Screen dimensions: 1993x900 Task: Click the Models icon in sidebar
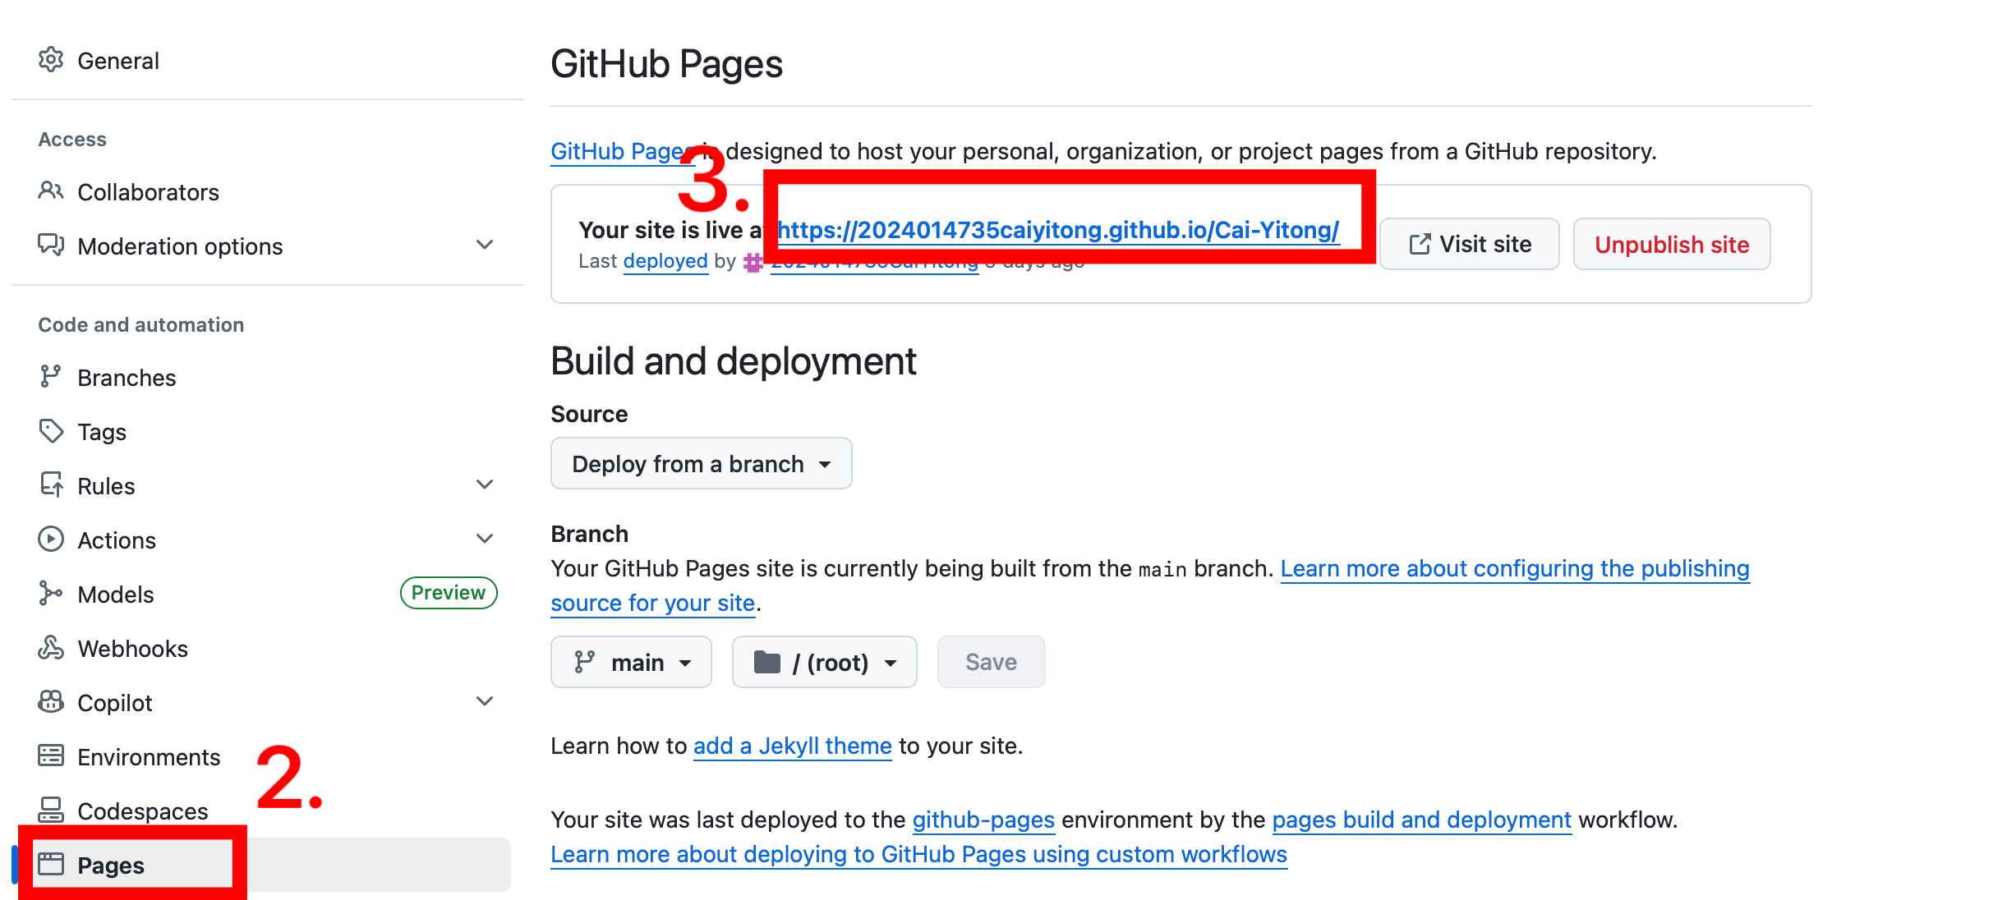pos(51,594)
